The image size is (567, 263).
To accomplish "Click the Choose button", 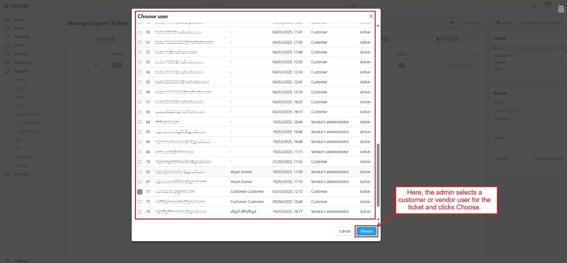I will coord(366,231).
